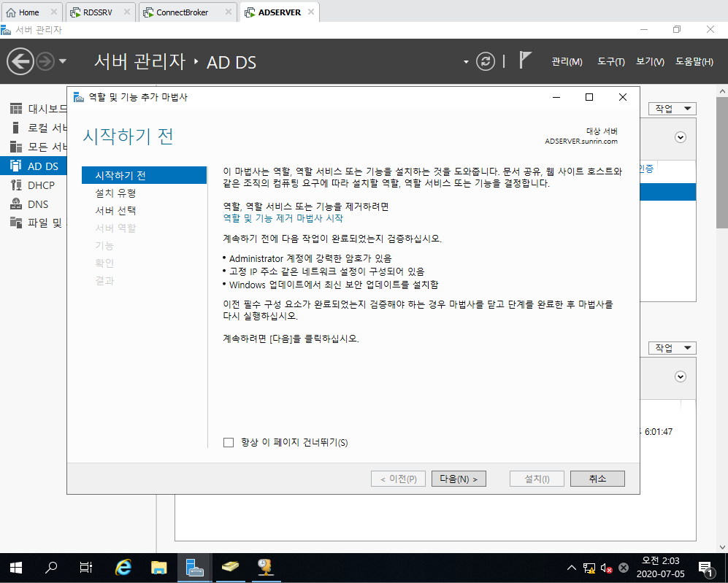Open Task View on taskbar

click(x=86, y=568)
